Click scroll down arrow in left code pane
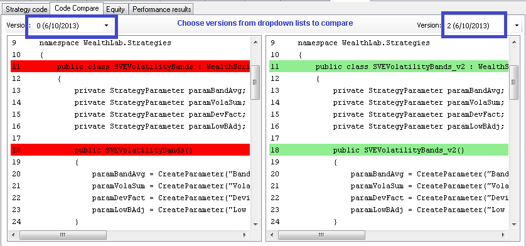This screenshot has height=246, width=526. pos(255,224)
